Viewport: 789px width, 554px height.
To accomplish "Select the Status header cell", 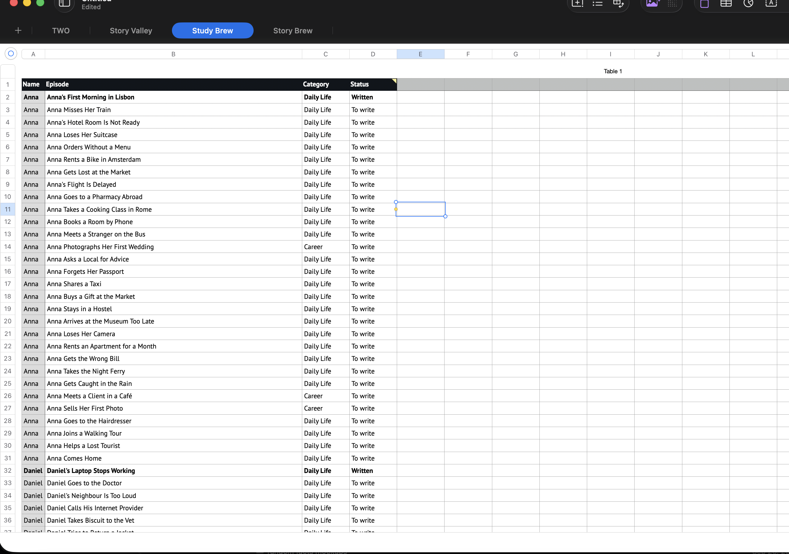I will coord(373,84).
